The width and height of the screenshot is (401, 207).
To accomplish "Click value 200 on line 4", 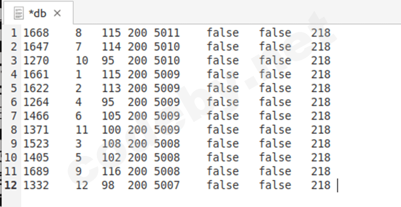I will coord(137,75).
